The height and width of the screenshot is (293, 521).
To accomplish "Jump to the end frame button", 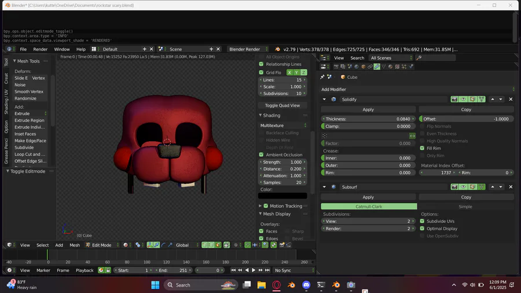I will click(267, 270).
